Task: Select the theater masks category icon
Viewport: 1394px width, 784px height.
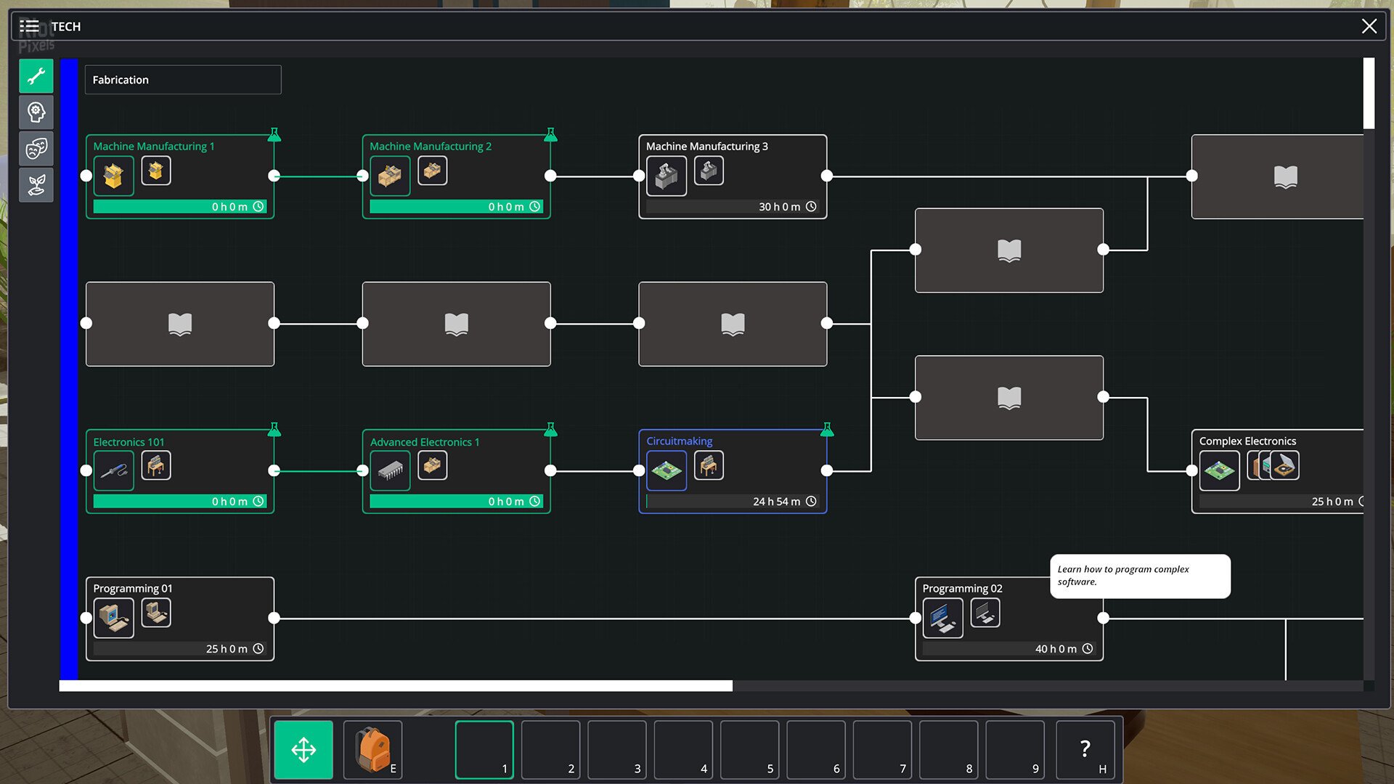Action: point(36,148)
